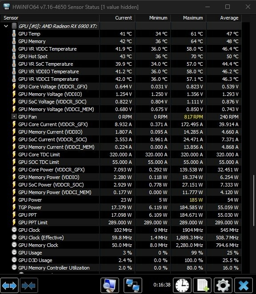Click the GPU PPT Limit lightning icon
Screen dimensions: 256x294
pos(14,222)
